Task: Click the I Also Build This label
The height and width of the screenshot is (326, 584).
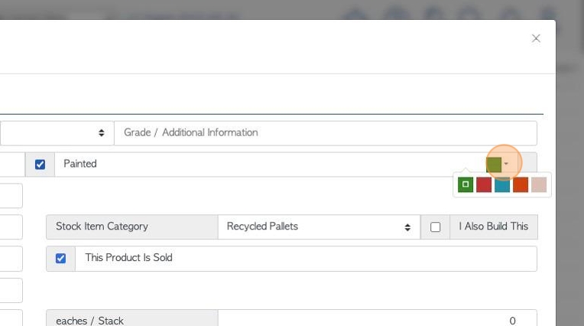Action: coord(494,227)
